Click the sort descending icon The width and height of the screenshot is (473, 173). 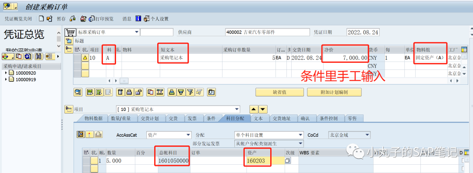coord(181,92)
